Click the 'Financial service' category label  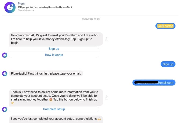point(26,10)
